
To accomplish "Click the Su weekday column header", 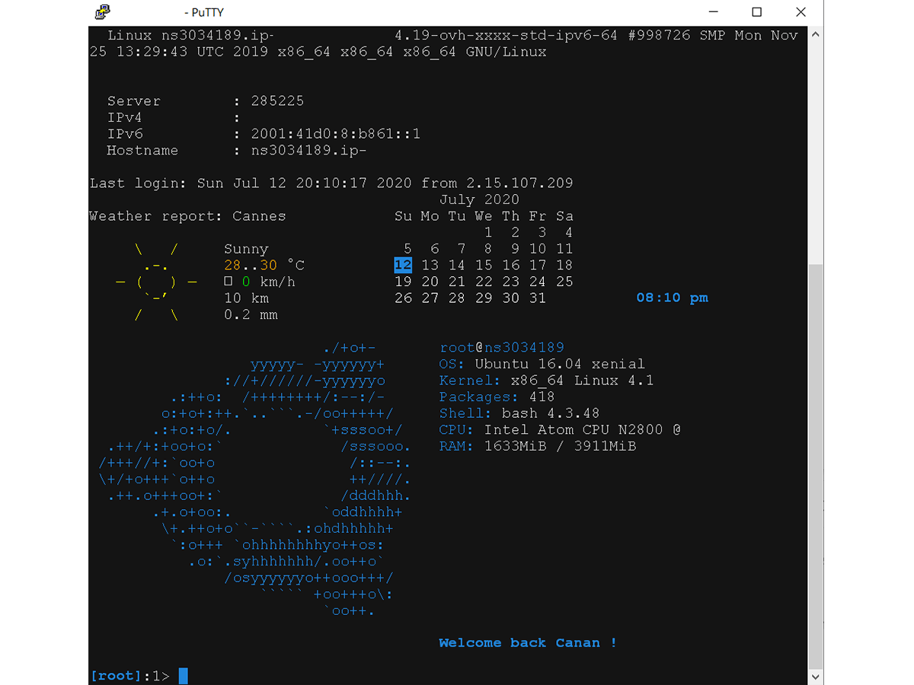I will tap(403, 215).
